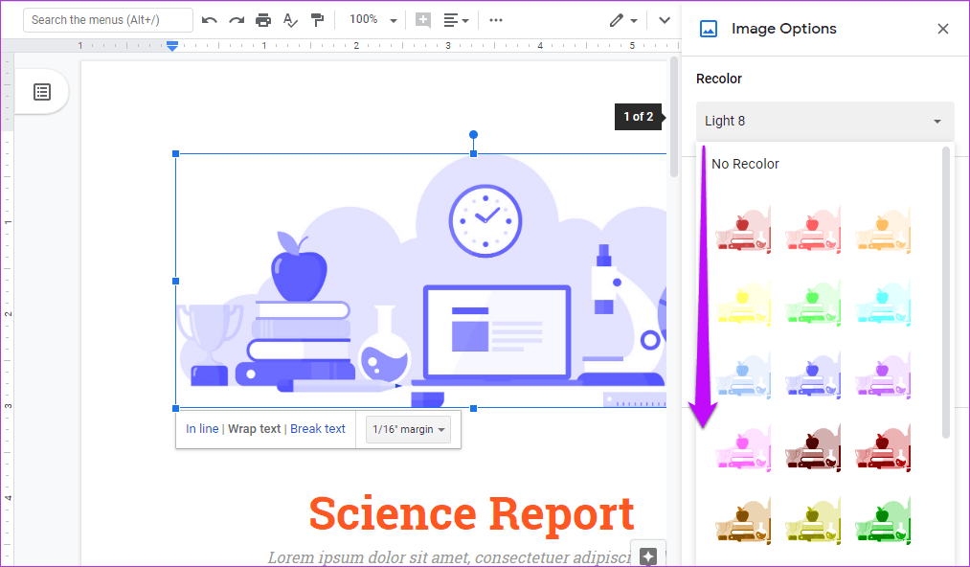Run spelling and grammar check

(291, 20)
